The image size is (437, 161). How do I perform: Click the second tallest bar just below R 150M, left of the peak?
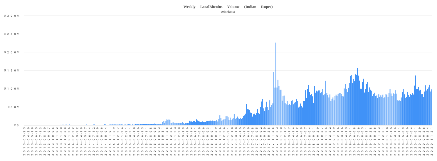click(274, 100)
